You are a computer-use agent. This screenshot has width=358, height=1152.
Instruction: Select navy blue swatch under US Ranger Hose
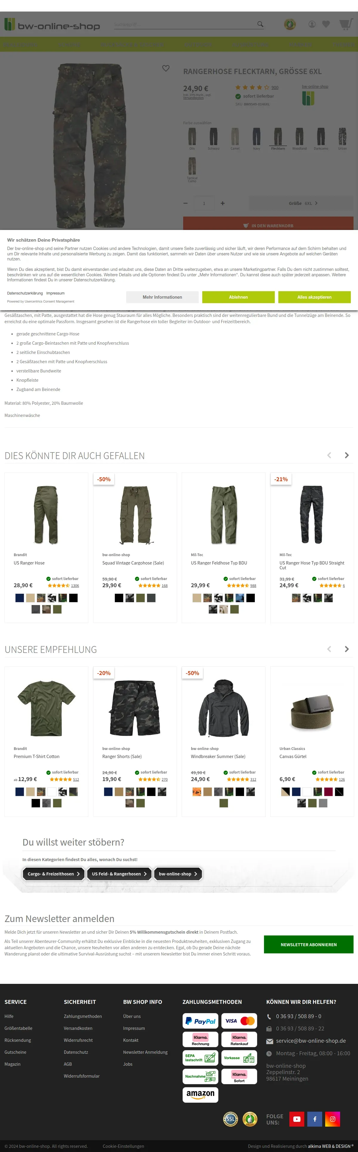click(20, 598)
